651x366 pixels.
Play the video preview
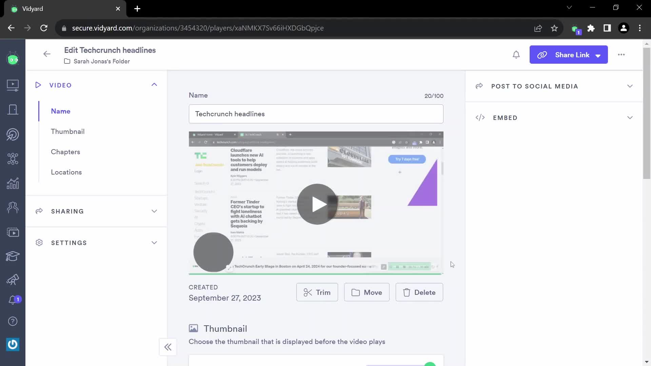(317, 204)
